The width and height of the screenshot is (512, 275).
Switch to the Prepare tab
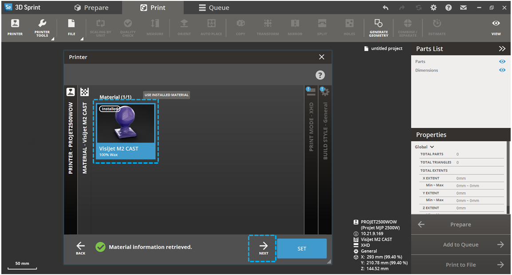pyautogui.click(x=91, y=8)
